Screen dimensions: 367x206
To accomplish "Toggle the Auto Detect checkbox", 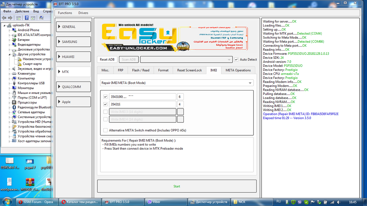I will [236, 60].
